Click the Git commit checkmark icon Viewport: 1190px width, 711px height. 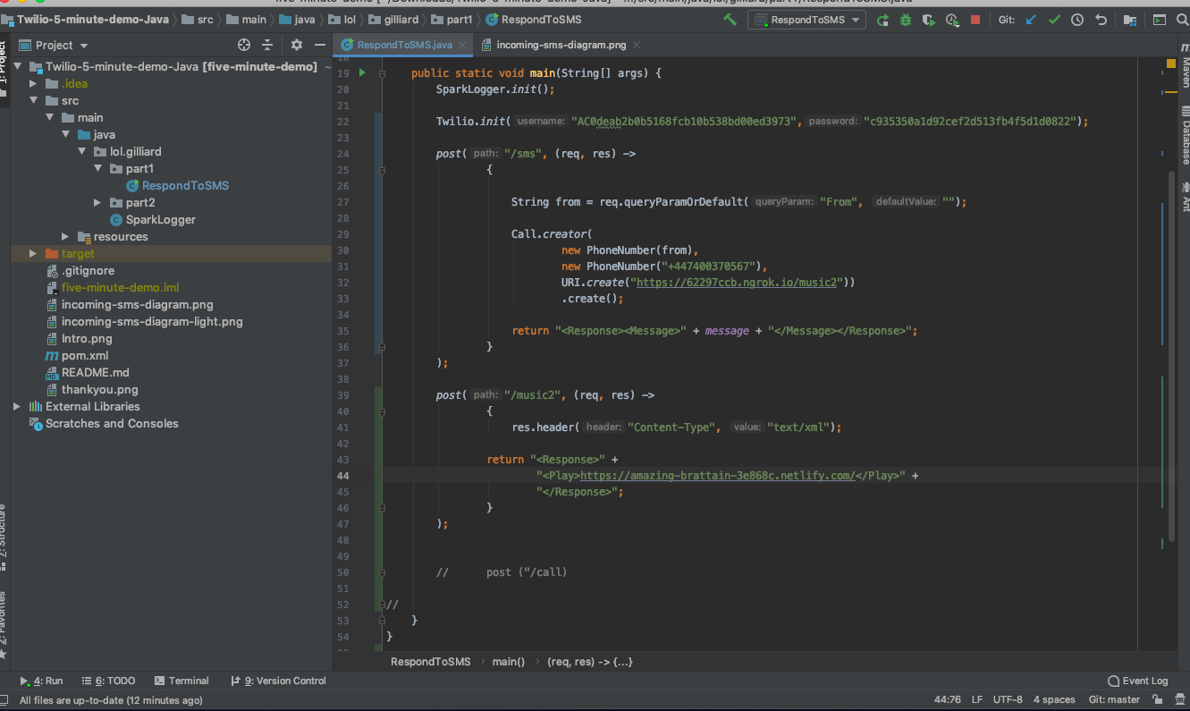coord(1054,20)
